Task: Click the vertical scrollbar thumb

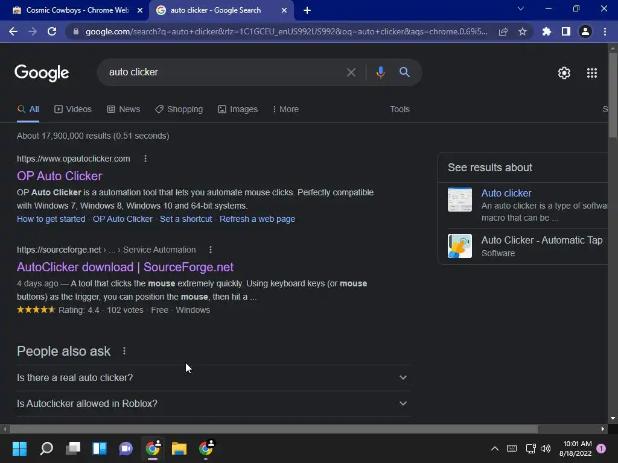Action: coord(613,95)
